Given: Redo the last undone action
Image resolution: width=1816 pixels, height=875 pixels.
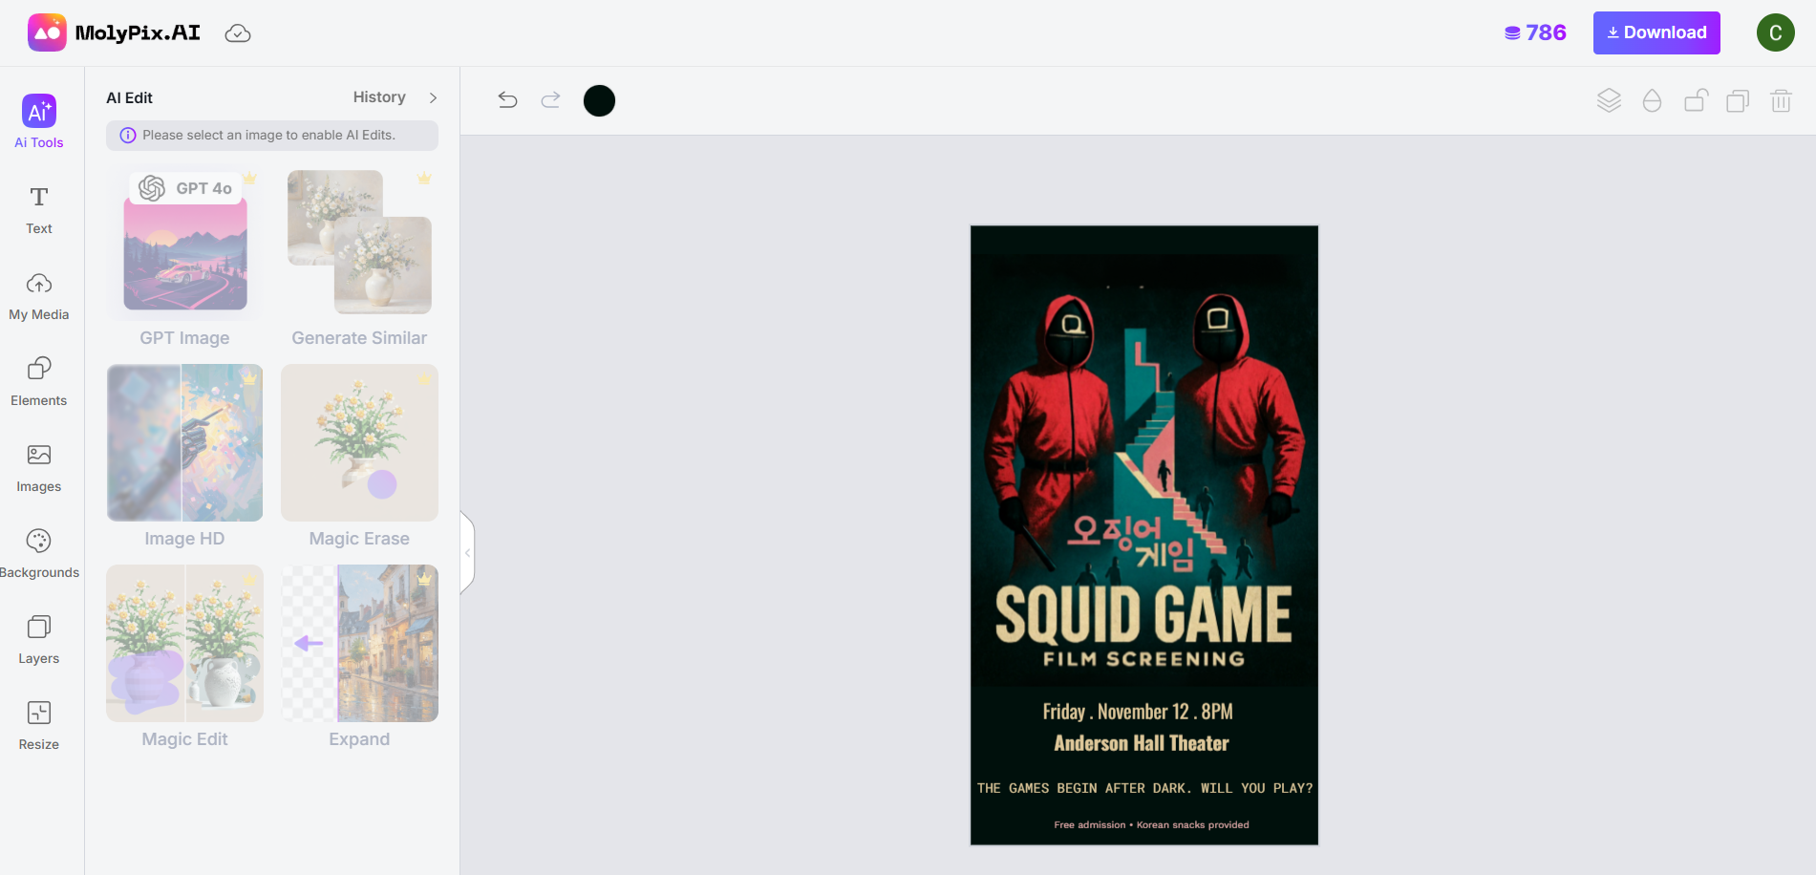Looking at the screenshot, I should (x=550, y=100).
